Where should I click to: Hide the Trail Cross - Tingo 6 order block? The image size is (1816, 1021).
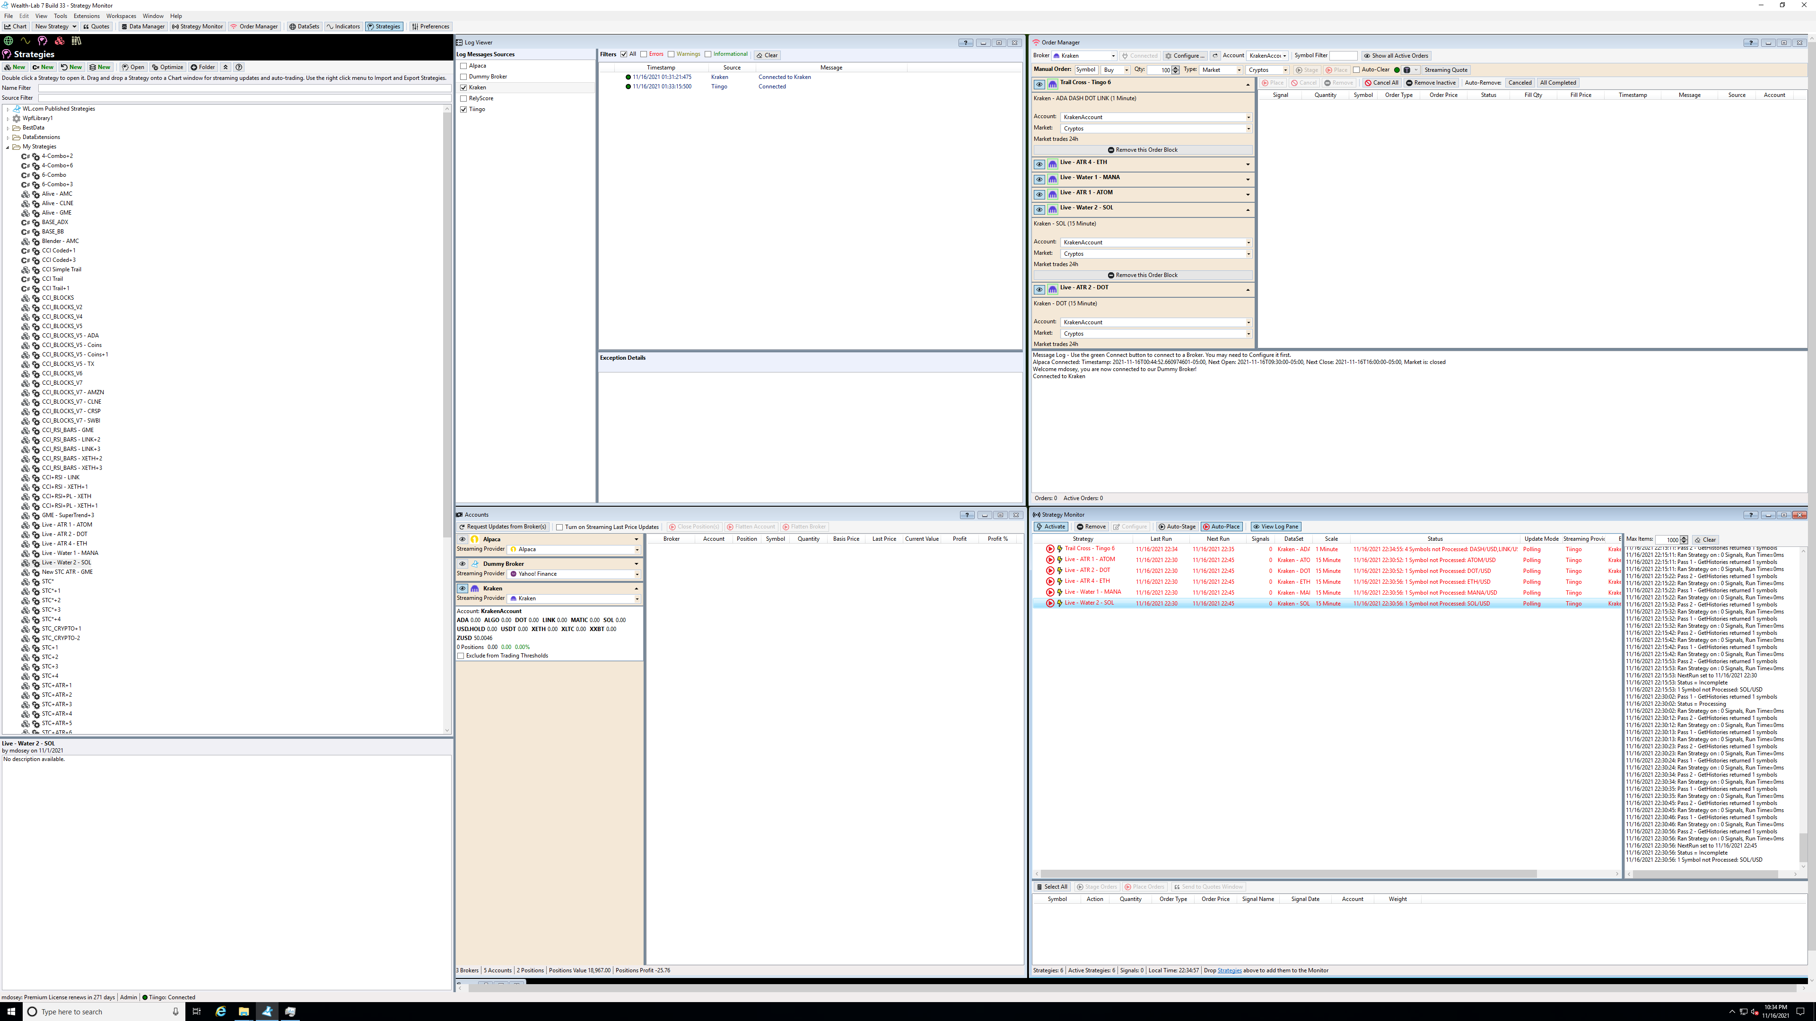1039,84
